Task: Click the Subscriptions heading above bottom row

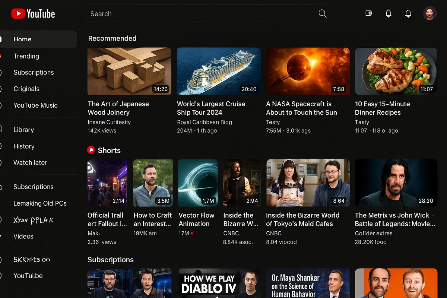Action: (x=111, y=260)
